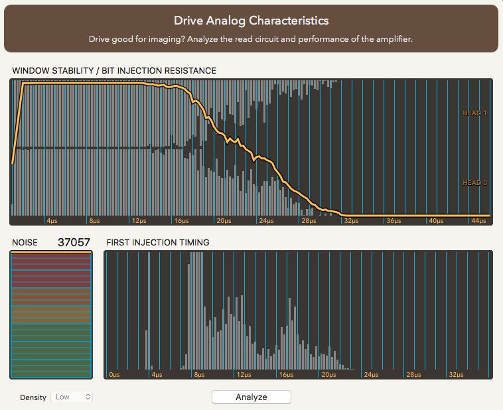Image resolution: width=503 pixels, height=410 pixels.
Task: Click the red top band of noise panel
Action: 51,262
